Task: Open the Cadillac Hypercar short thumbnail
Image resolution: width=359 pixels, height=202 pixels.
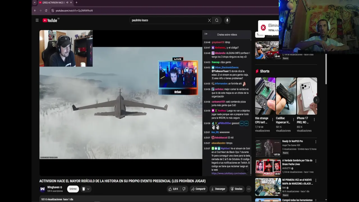Action: point(286,96)
